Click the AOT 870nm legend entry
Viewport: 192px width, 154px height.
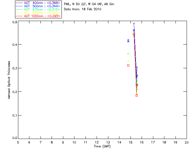pyautogui.click(x=38, y=13)
